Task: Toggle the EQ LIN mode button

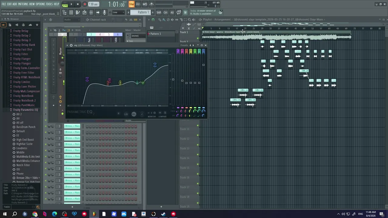Action: pos(126,114)
